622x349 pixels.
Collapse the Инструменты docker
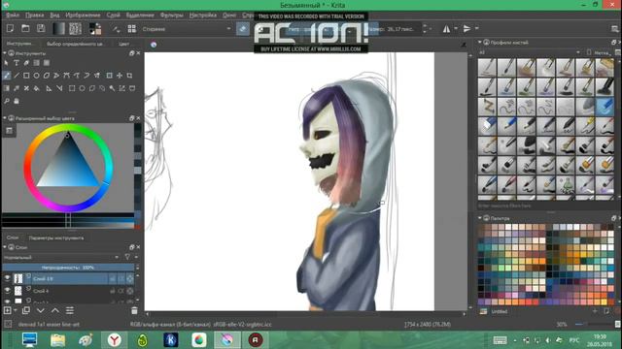(x=4, y=53)
